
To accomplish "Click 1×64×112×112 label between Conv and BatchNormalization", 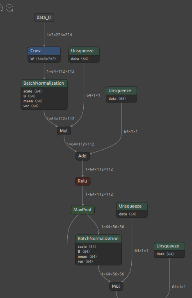I will pos(61,72).
